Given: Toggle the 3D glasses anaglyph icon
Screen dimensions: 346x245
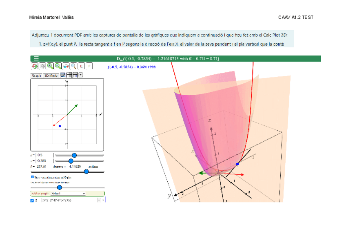Looking at the screenshot, I should tap(66, 66).
